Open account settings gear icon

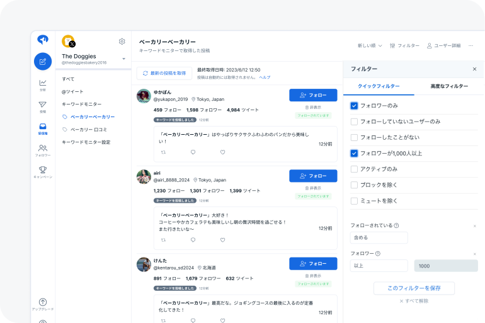(x=122, y=42)
